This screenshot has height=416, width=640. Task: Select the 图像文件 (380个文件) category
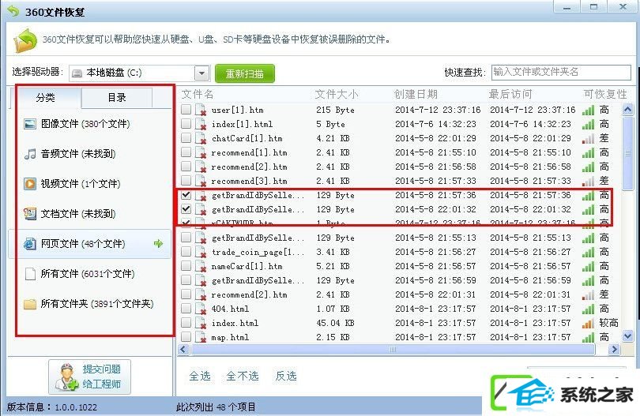point(90,124)
